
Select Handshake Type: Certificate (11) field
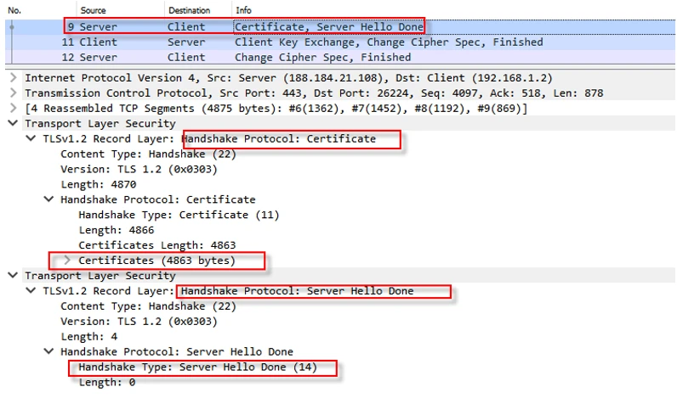(179, 215)
